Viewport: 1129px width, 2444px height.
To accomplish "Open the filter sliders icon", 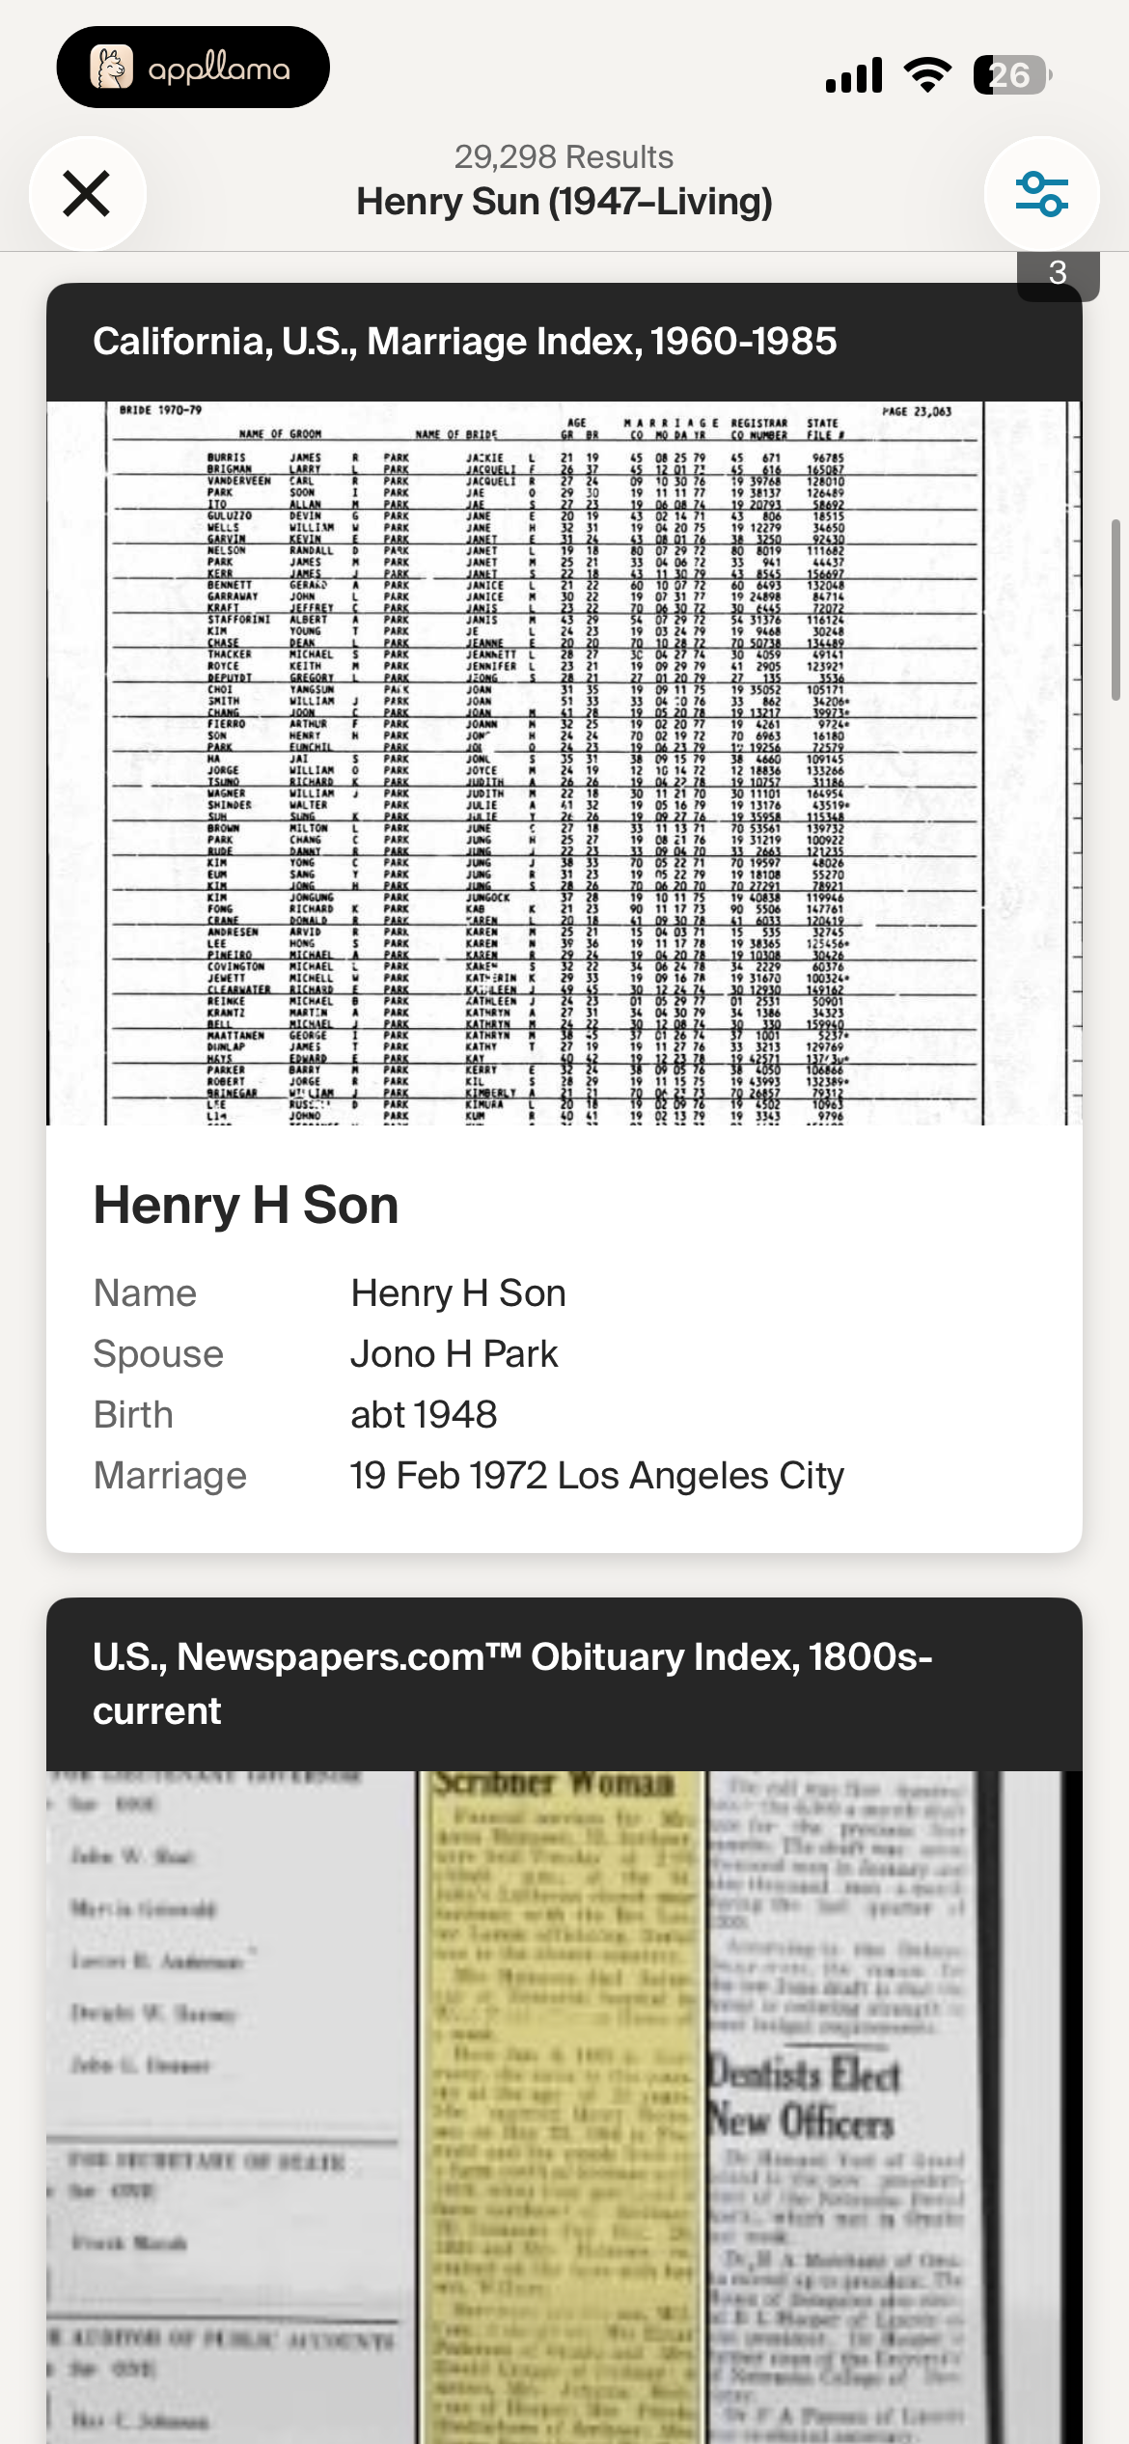I will (1041, 194).
